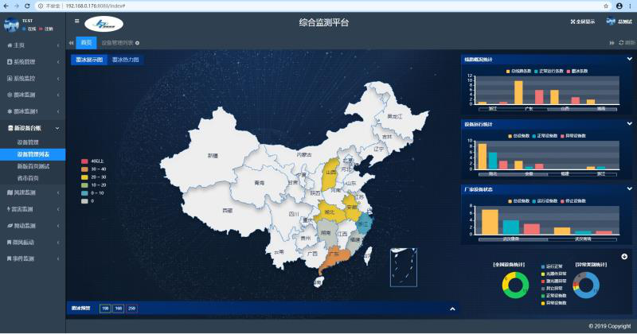Click the fullscreen display icon in header
Screen dimensions: 637x334
[x=574, y=21]
